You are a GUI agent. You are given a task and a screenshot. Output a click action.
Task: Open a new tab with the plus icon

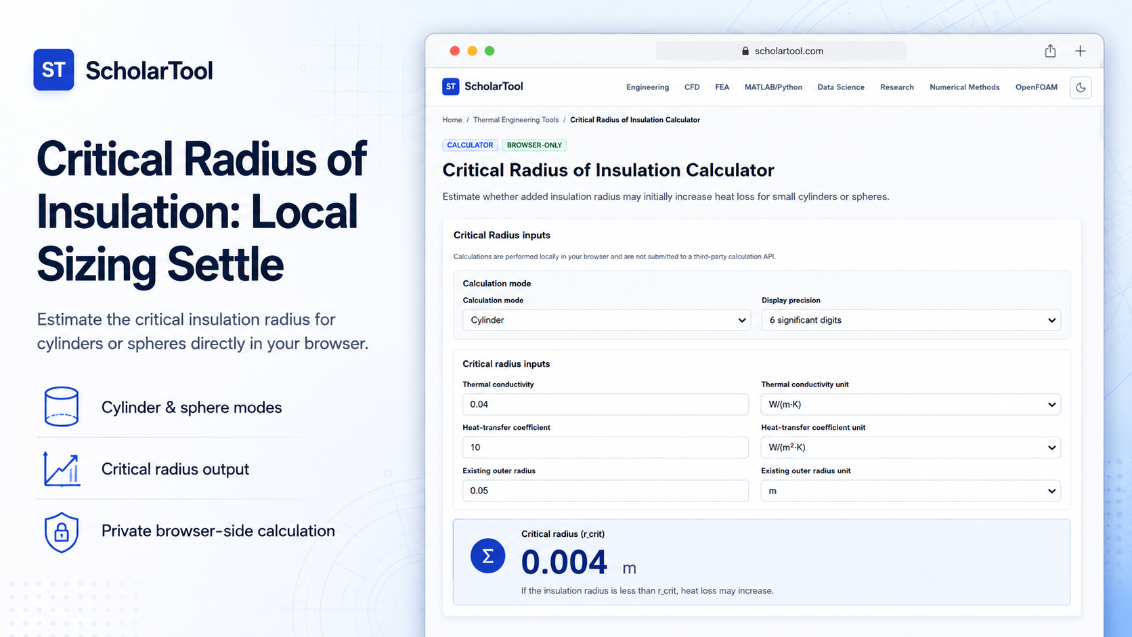(1081, 51)
